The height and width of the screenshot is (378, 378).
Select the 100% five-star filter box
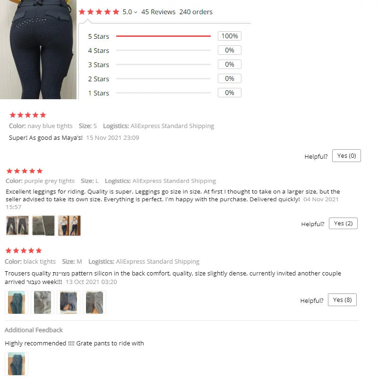pos(230,36)
